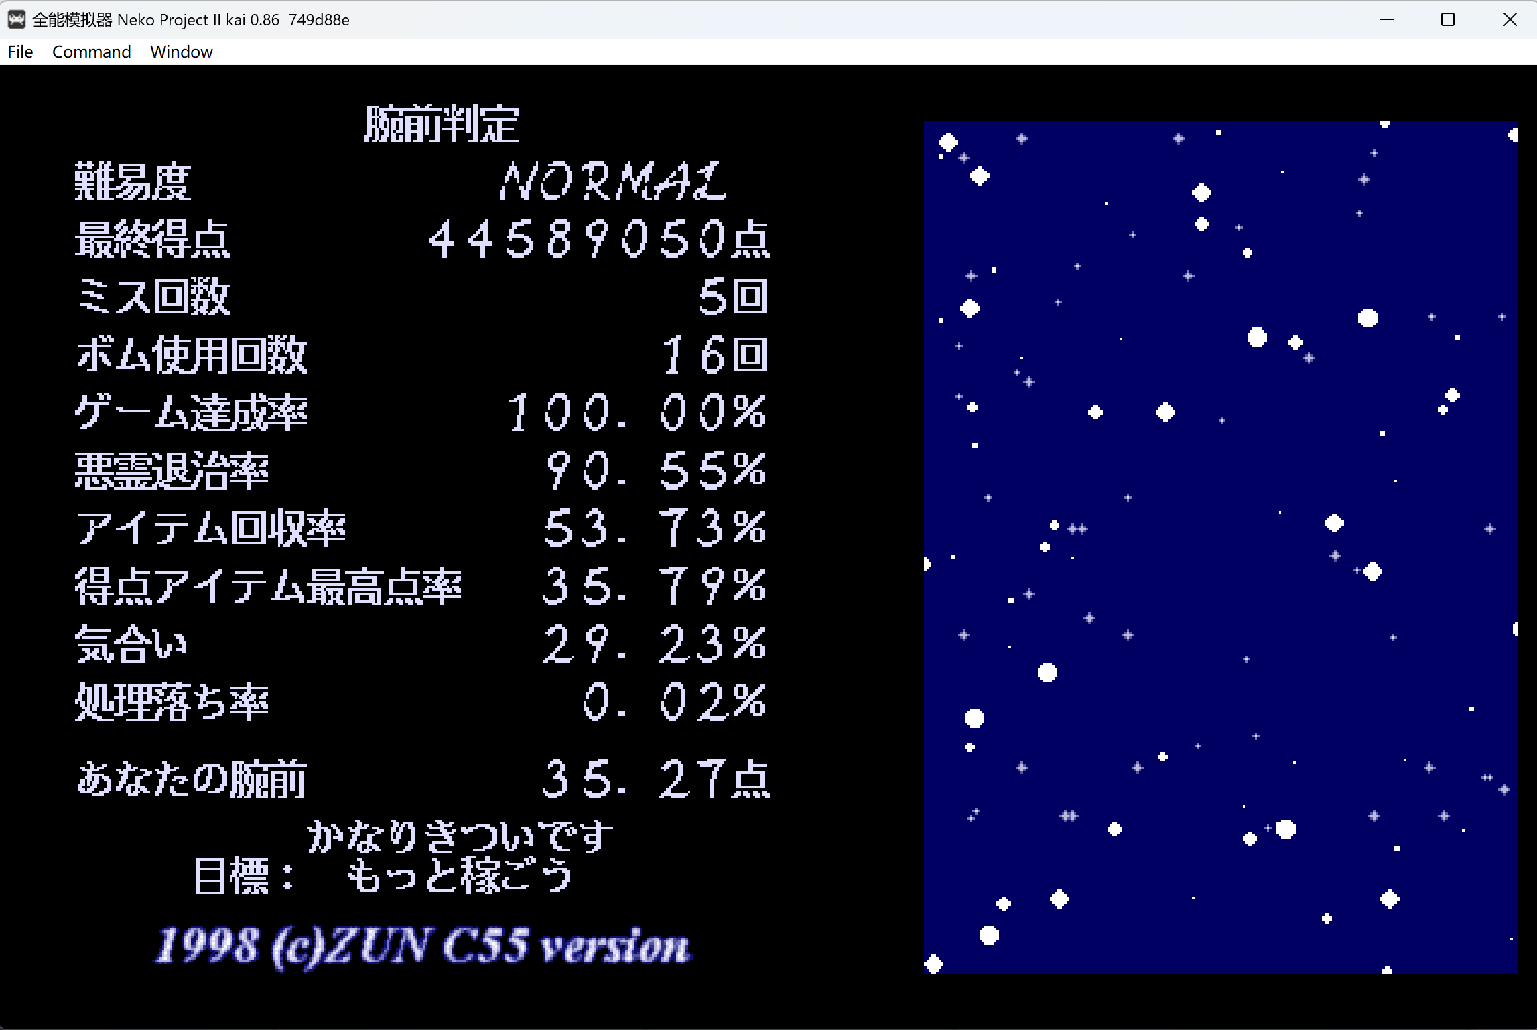The image size is (1537, 1030).
Task: Close the emulator window
Action: click(x=1510, y=19)
